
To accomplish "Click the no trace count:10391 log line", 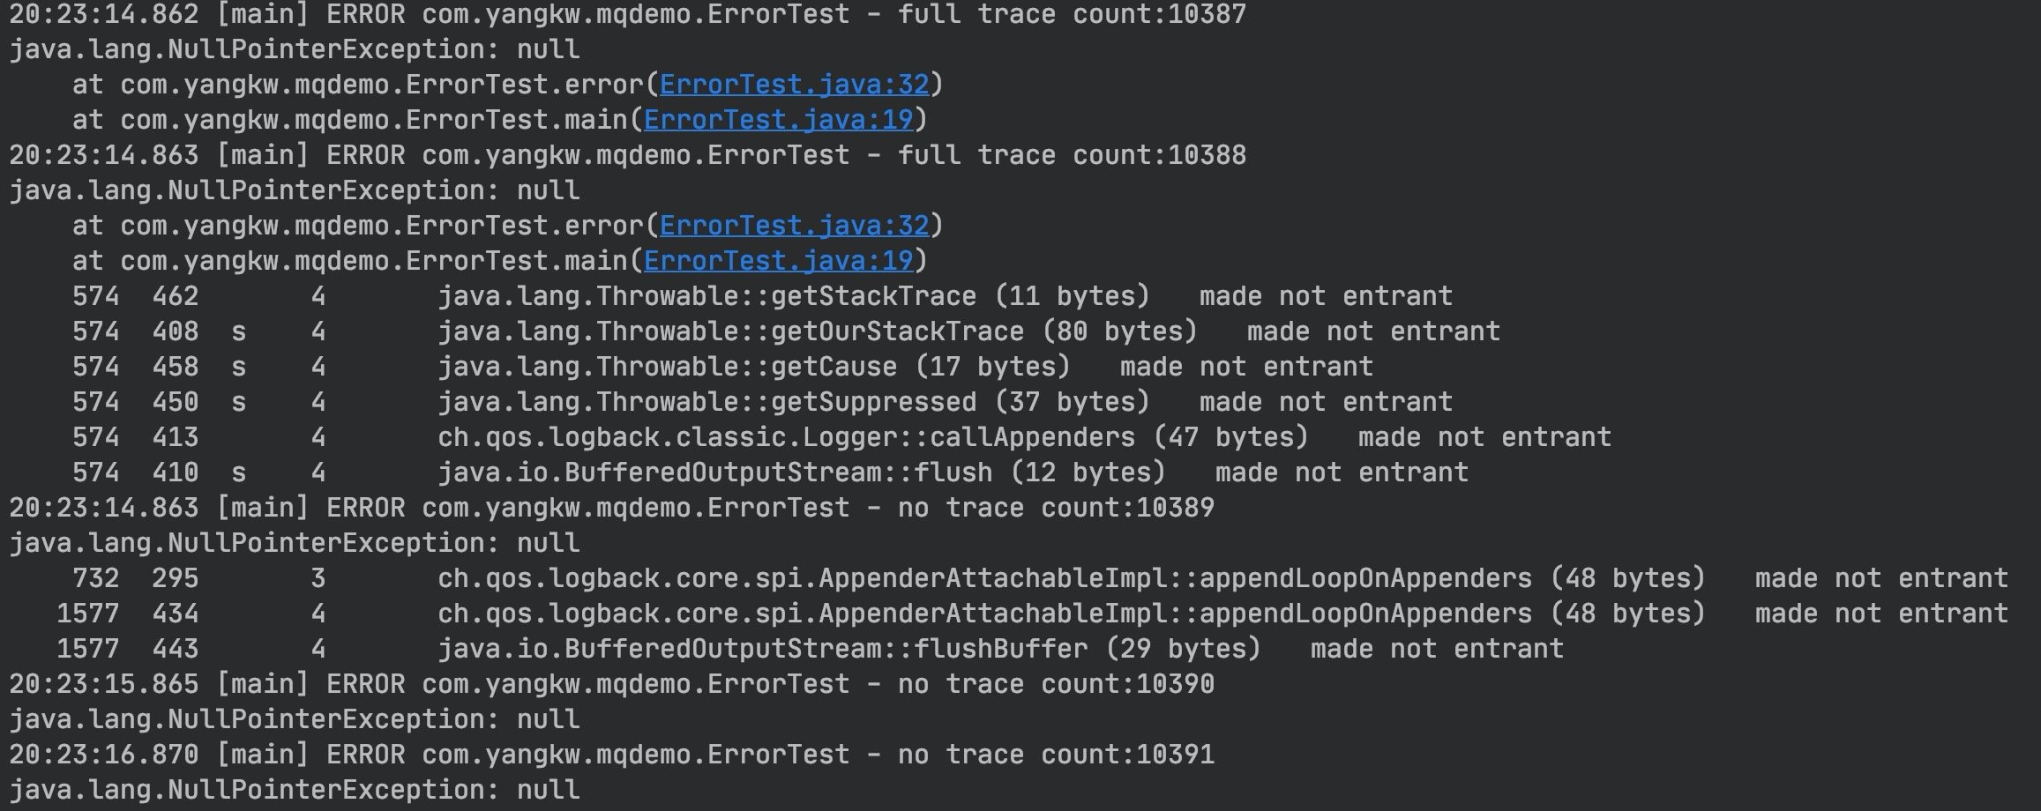I will (610, 755).
